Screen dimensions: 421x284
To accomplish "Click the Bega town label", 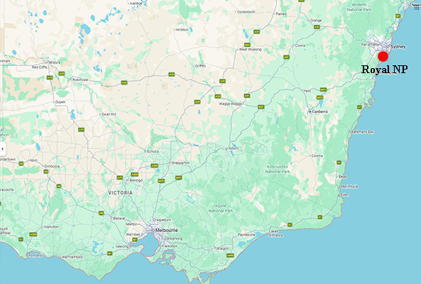I will 343,177.
